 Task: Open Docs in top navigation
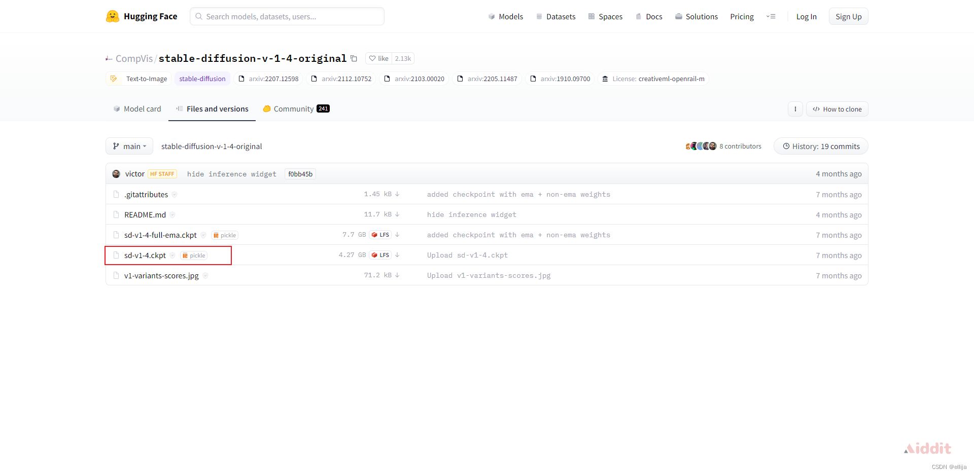(649, 16)
